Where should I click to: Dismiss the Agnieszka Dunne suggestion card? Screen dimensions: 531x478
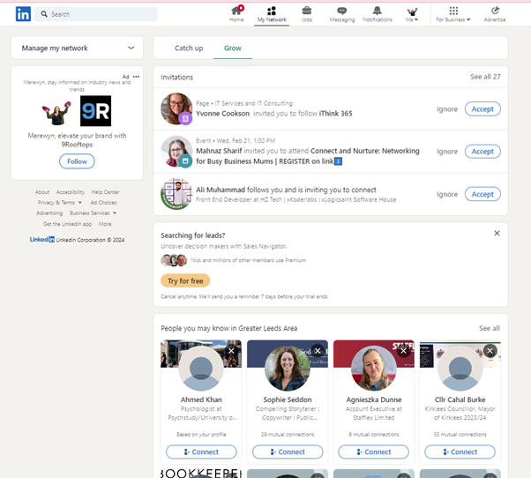(404, 351)
